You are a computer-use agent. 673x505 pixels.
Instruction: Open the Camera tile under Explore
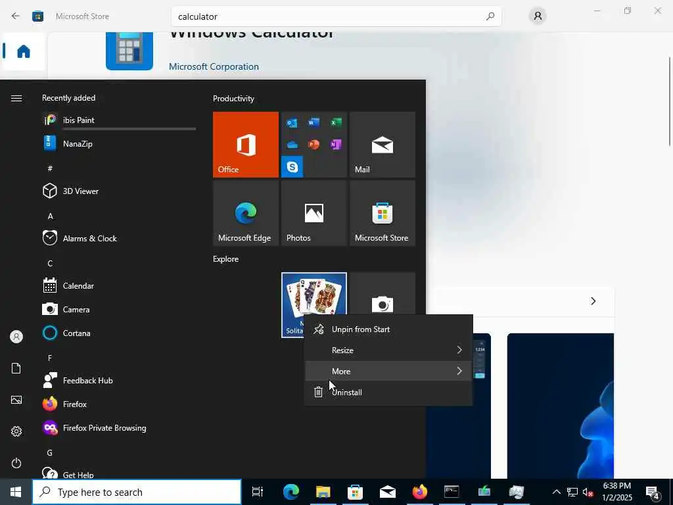[382, 294]
